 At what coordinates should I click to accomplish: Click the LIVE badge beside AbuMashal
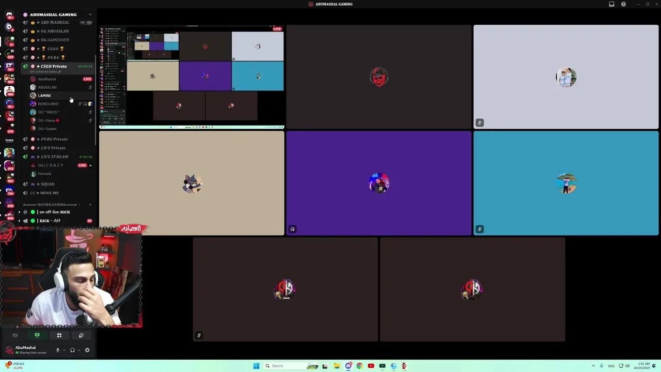(87, 79)
